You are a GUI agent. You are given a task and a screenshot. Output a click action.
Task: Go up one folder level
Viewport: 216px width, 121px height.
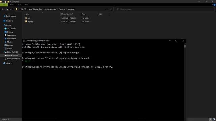coord(13,9)
